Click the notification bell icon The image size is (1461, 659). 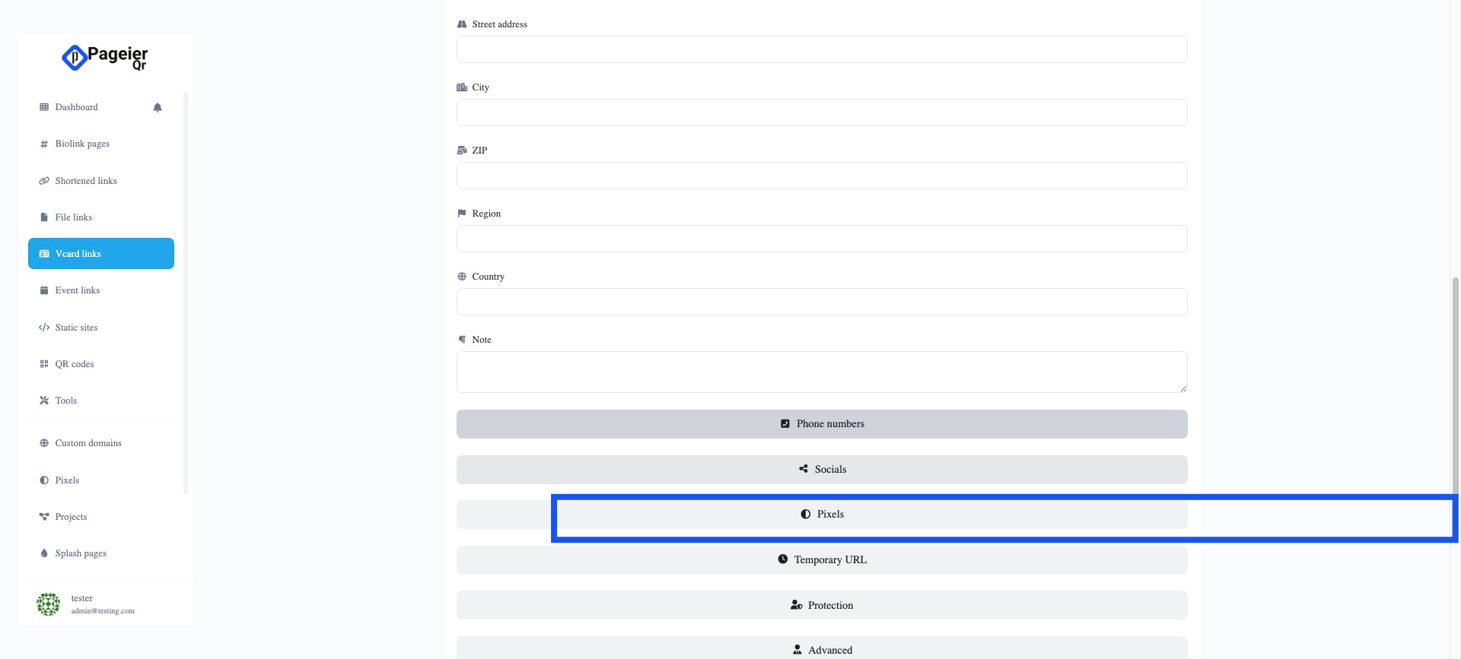tap(158, 107)
